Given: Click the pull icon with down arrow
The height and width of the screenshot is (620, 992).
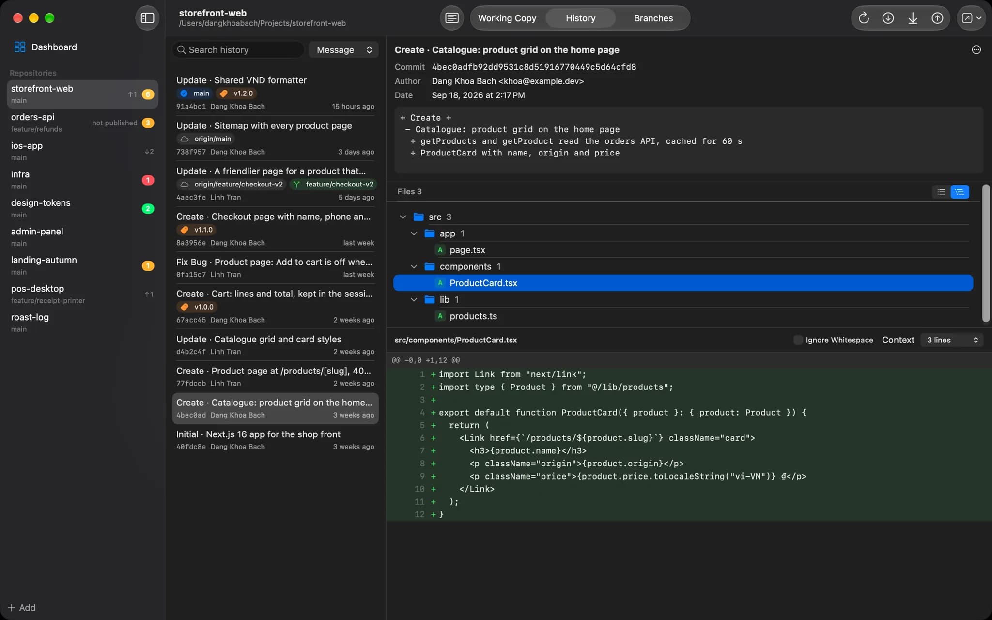Looking at the screenshot, I should coord(913,18).
